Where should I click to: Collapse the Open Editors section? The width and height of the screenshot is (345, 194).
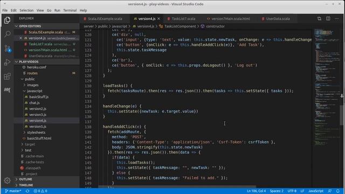(x=47, y=26)
